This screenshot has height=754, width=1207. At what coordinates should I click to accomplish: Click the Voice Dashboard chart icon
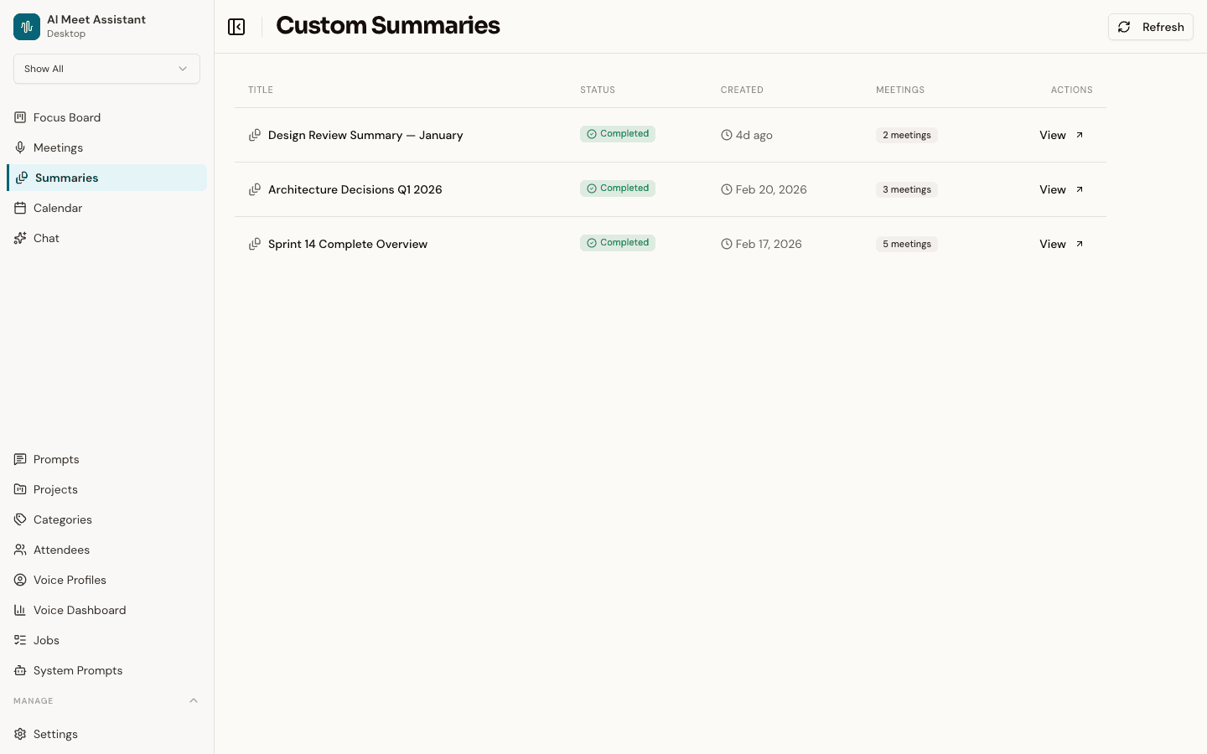pos(20,610)
